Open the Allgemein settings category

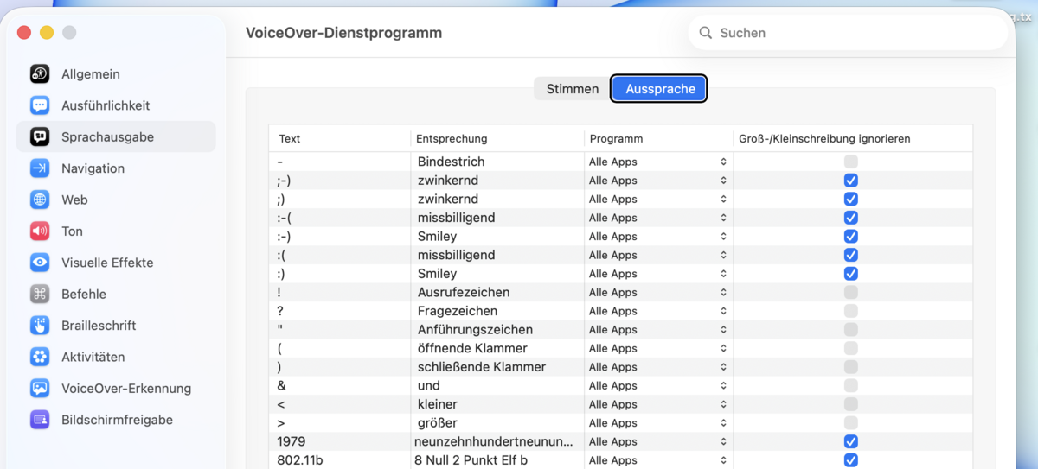(x=116, y=74)
